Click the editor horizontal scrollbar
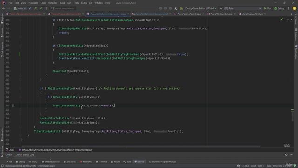 click(x=141, y=147)
